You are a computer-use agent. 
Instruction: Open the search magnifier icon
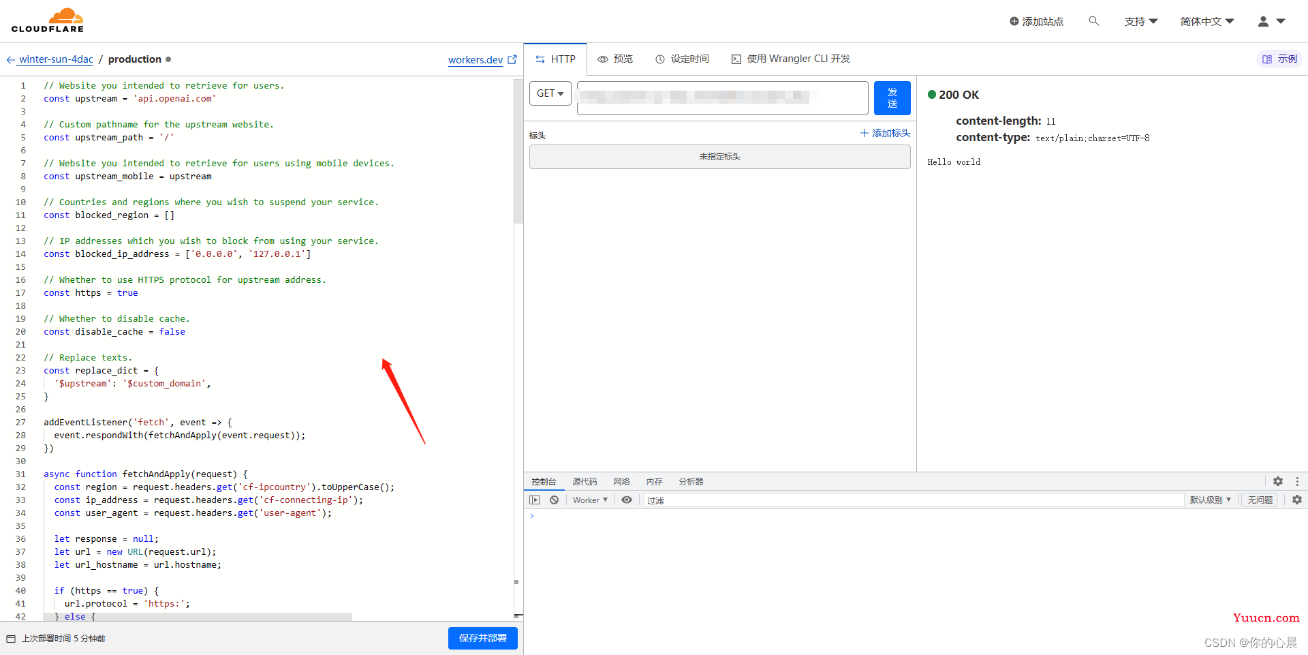[x=1093, y=21]
